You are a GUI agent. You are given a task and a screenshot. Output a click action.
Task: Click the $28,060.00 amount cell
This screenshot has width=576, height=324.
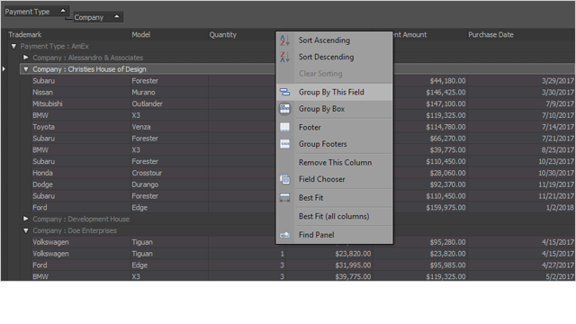[430, 173]
